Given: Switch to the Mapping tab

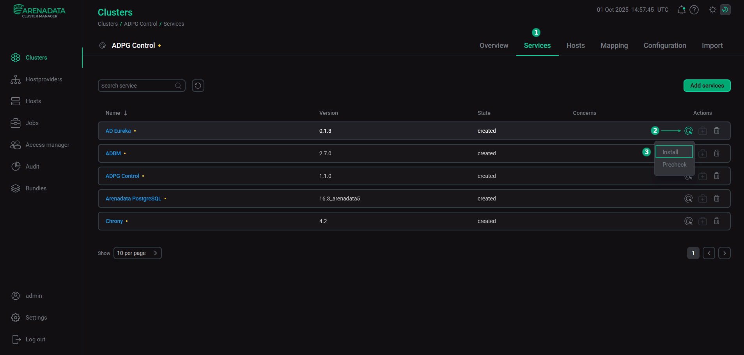Looking at the screenshot, I should pos(614,46).
